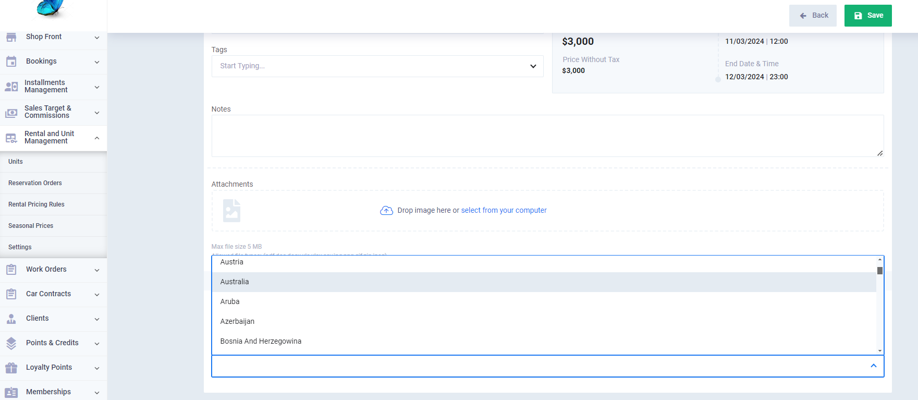This screenshot has height=400, width=918.
Task: Expand Installments Management chevron
Action: tap(97, 87)
